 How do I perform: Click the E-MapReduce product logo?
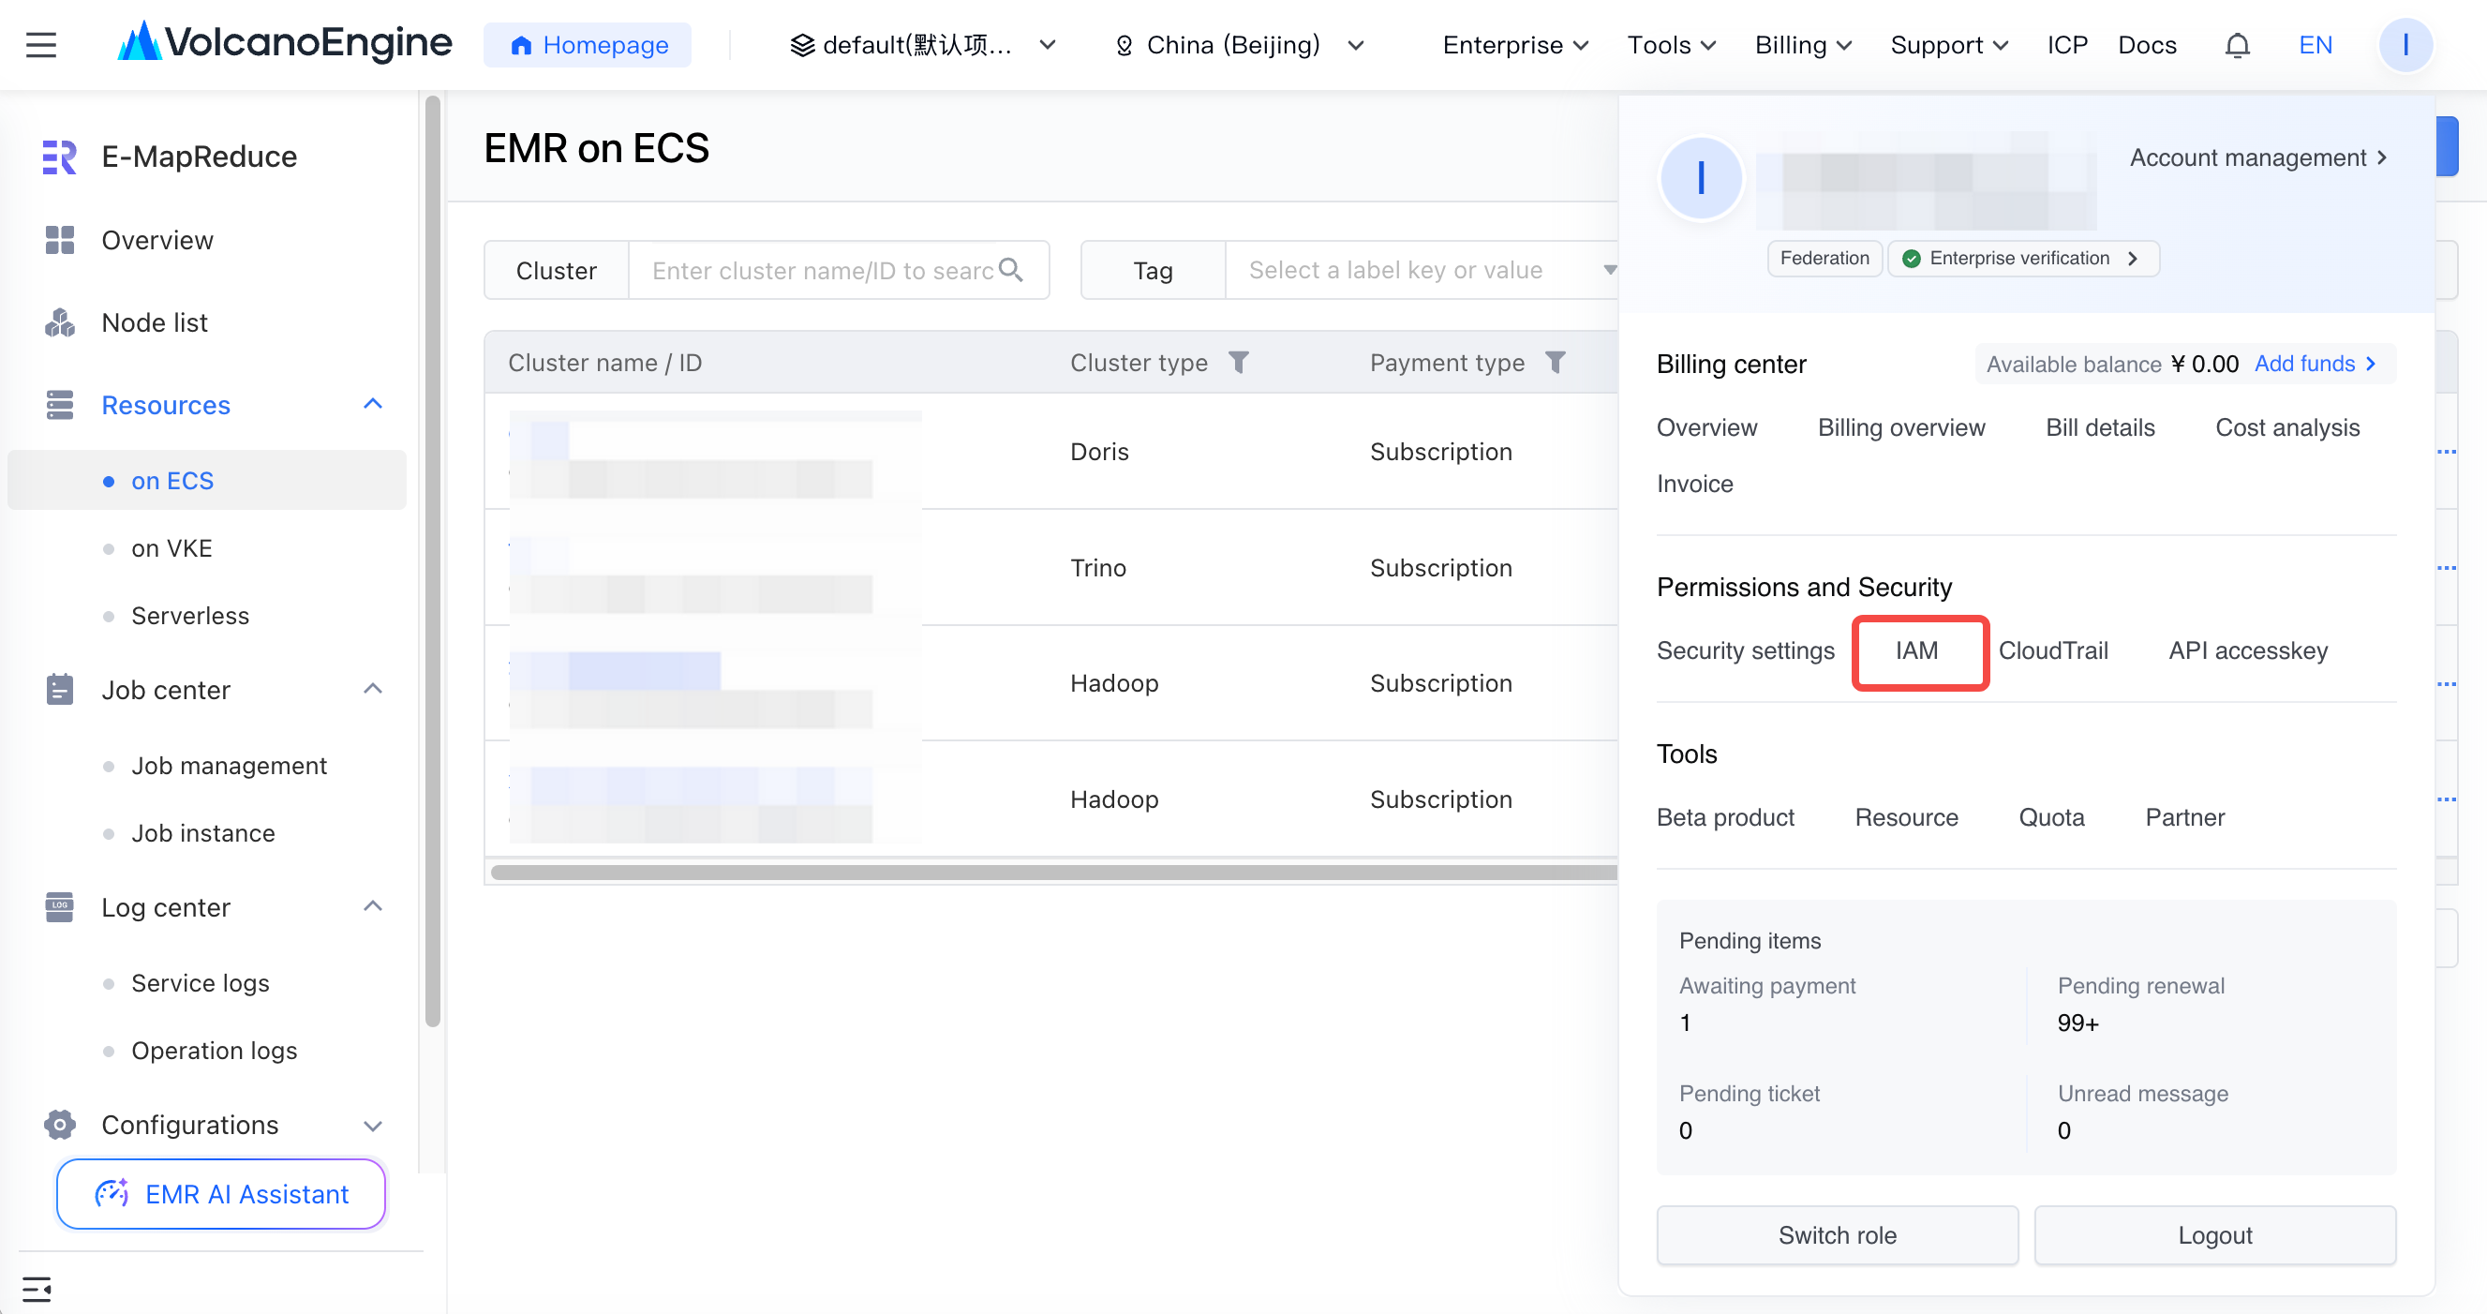(x=59, y=157)
